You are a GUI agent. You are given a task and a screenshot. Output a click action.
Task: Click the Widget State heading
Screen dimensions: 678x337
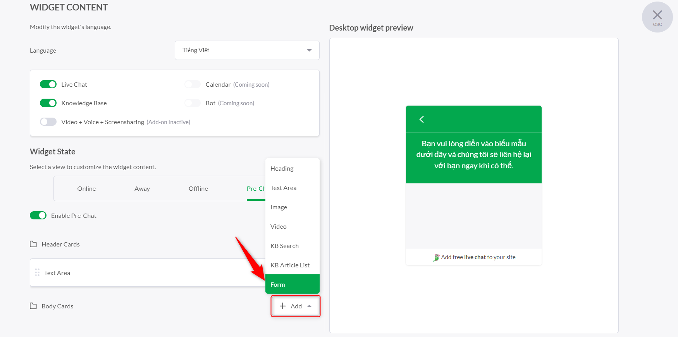point(53,152)
